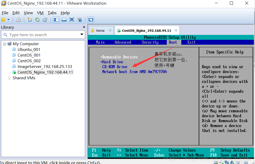Open the VM menu
255x164 pixels.
(40, 13)
